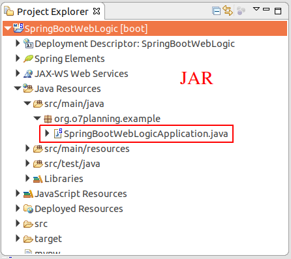Close the Project Explorer tab

pos(97,11)
